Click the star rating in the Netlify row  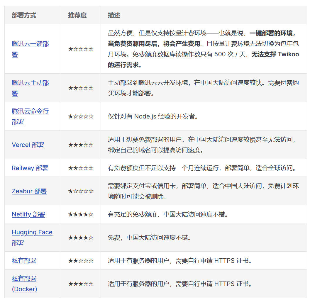[x=81, y=214]
